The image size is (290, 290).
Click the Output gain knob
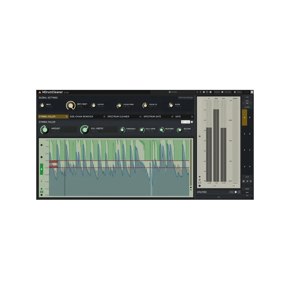pos(94,105)
